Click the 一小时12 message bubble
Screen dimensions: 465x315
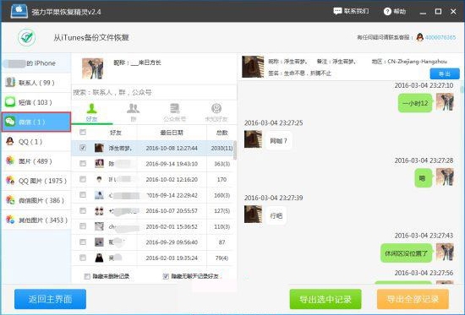pyautogui.click(x=415, y=103)
